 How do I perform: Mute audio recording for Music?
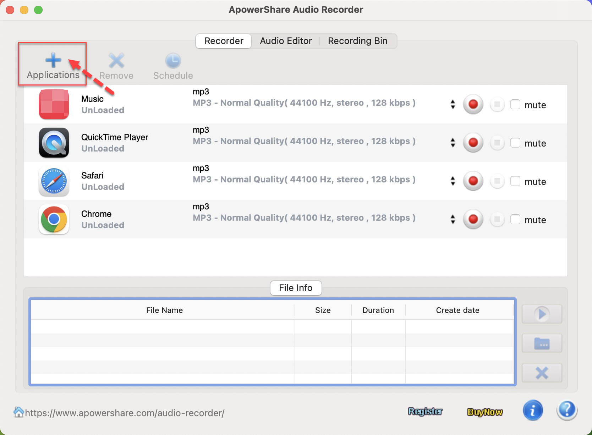[515, 104]
